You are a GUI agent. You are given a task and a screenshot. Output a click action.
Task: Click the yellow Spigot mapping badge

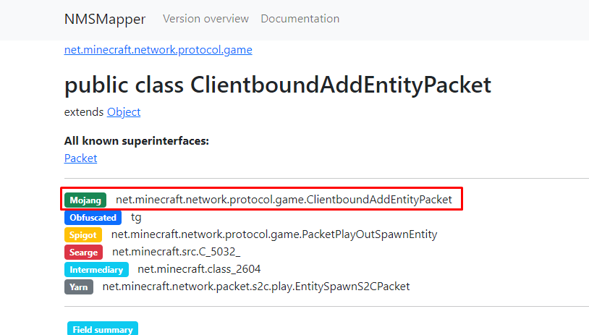(83, 235)
